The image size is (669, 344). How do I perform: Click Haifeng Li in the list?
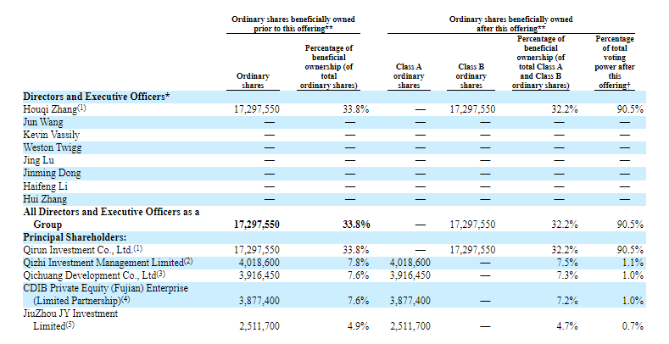pyautogui.click(x=45, y=186)
